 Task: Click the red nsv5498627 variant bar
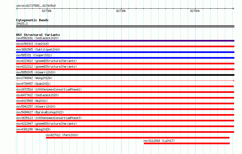pos(125,115)
